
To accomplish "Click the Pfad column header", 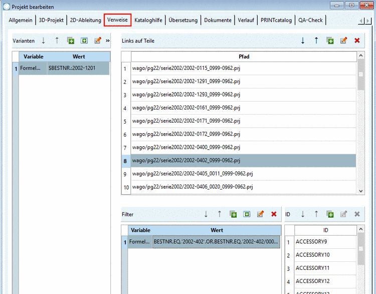I will 244,57.
